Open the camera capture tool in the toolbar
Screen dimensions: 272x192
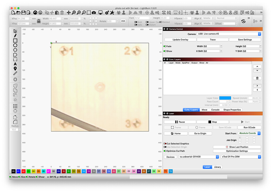coord(94,12)
